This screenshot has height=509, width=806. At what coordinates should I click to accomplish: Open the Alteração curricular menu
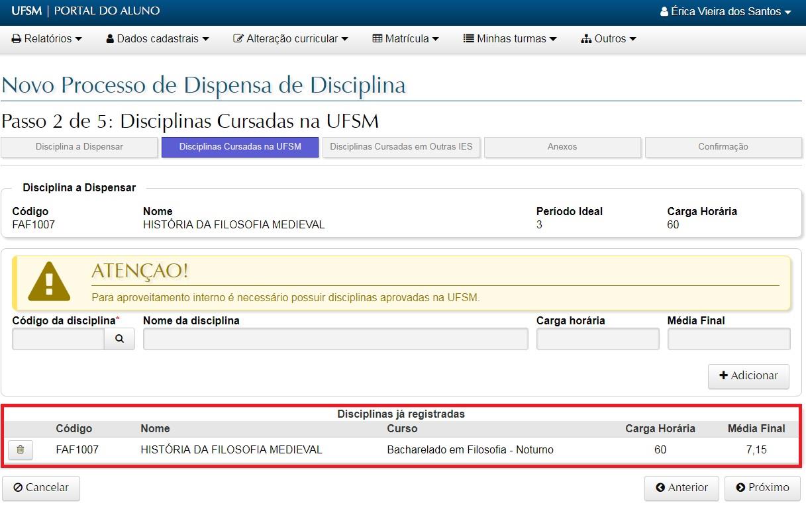(x=291, y=39)
